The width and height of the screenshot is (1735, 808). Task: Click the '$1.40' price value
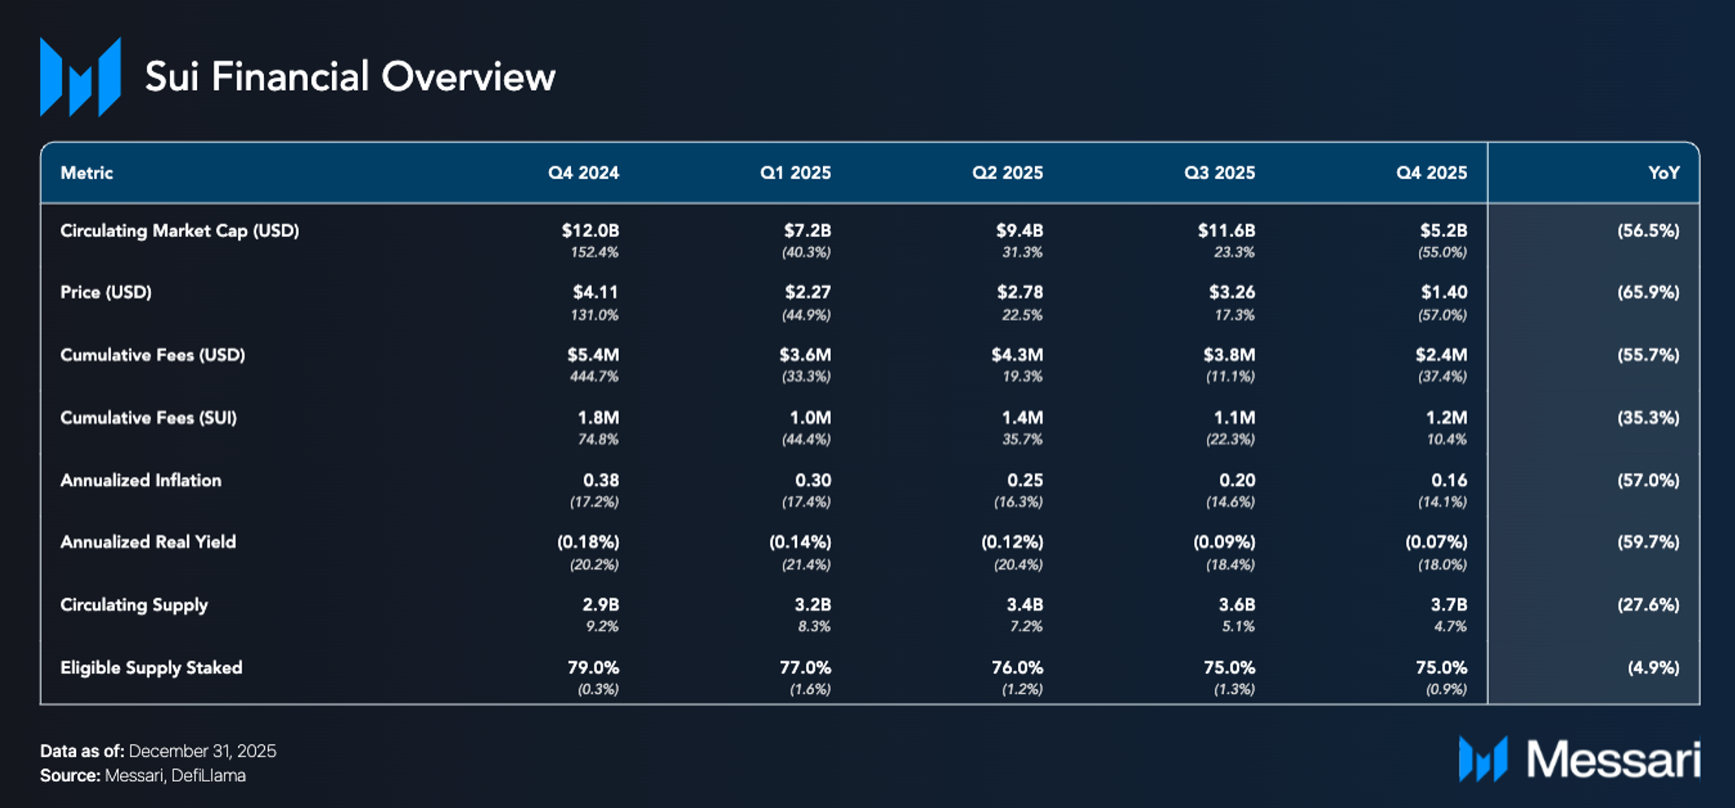click(1444, 292)
